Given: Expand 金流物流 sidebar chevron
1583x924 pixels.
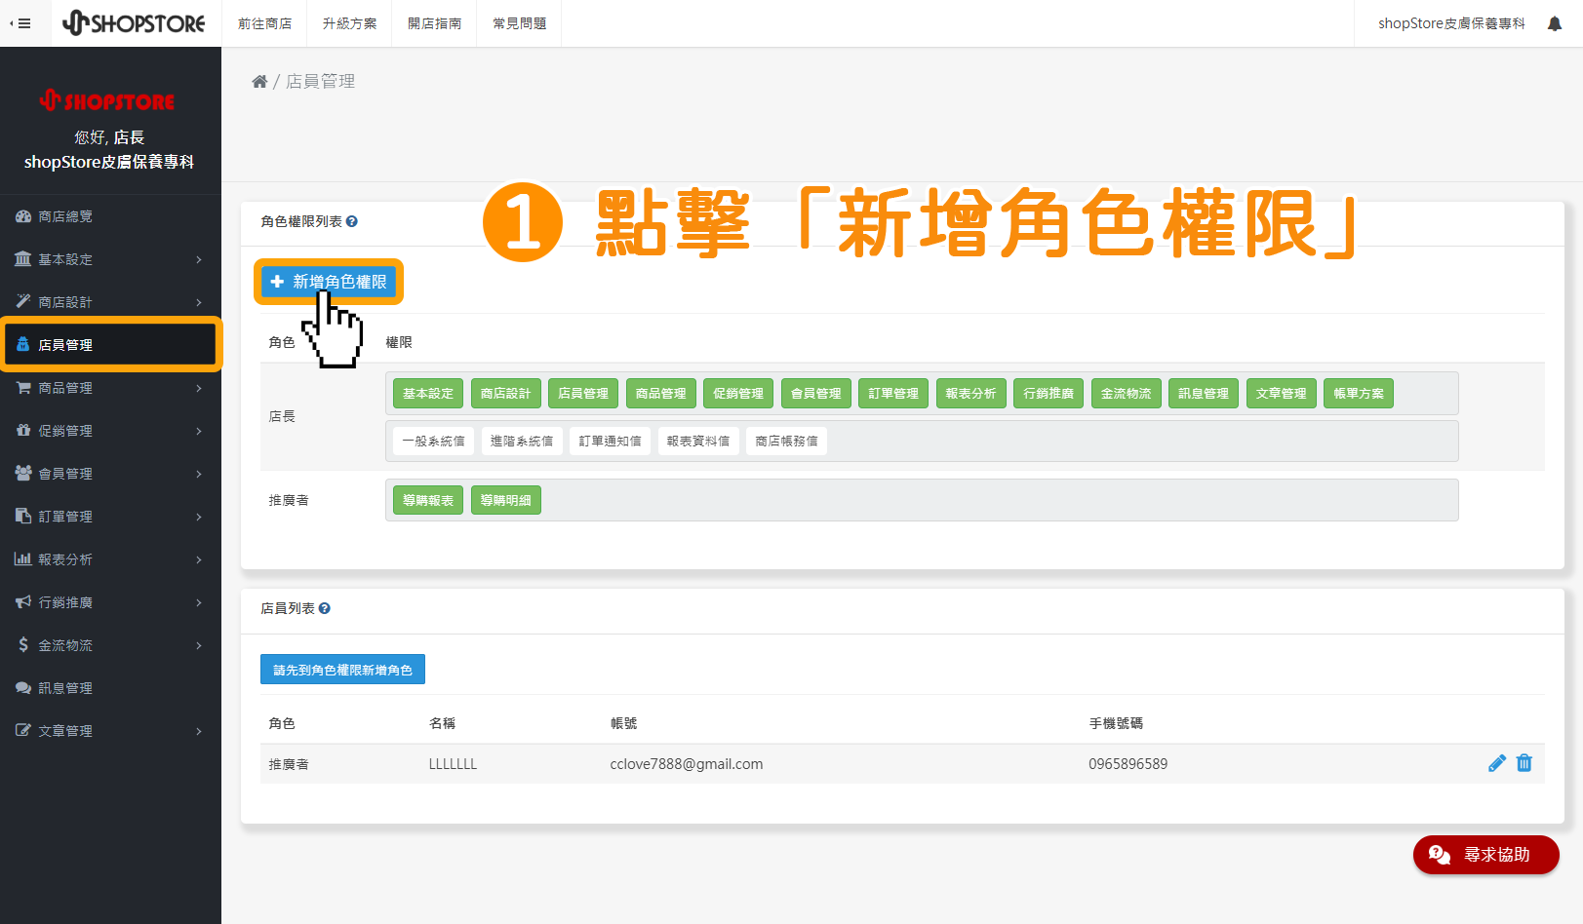Looking at the screenshot, I should 199,645.
